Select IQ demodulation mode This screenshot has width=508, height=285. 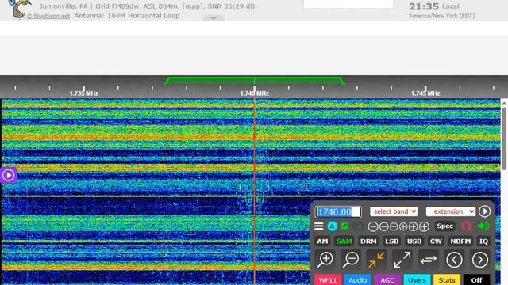click(x=483, y=241)
